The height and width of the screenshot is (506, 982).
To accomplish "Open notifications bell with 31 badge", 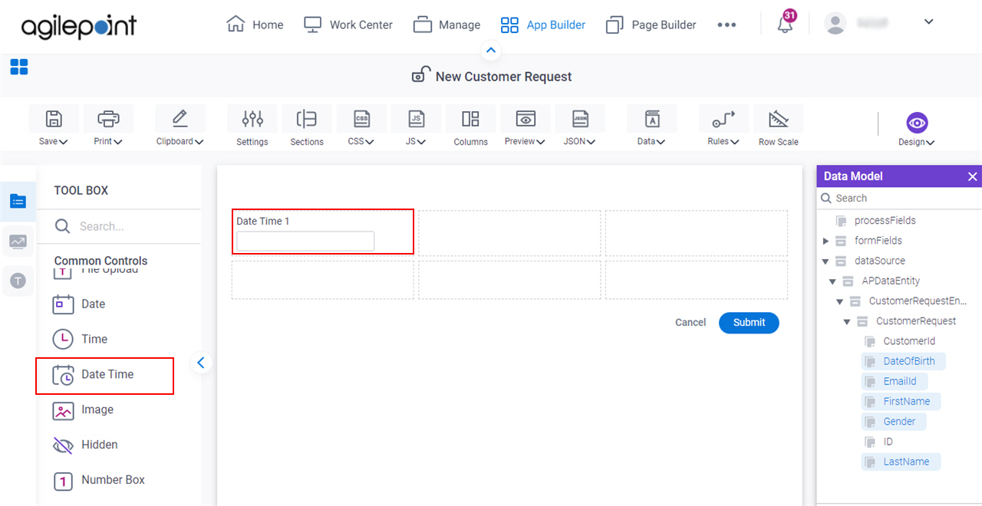I will 785,24.
